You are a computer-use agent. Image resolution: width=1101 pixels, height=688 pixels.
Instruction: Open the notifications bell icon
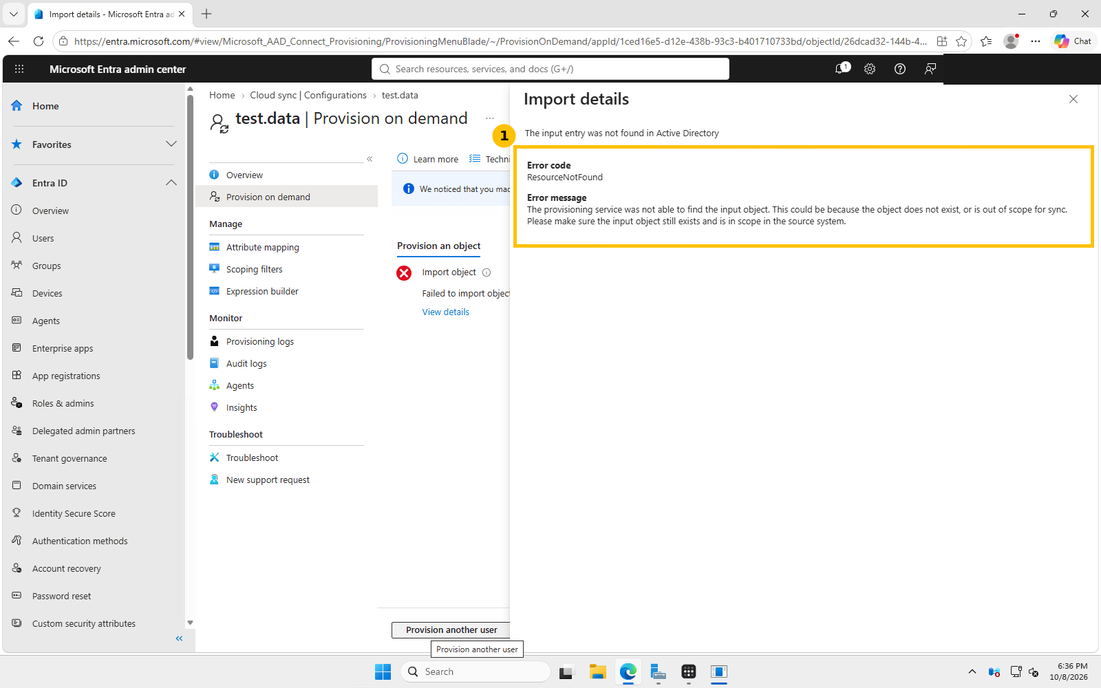841,69
